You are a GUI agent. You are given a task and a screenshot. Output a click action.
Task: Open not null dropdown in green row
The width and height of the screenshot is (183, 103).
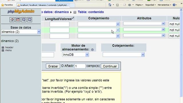click(x=174, y=30)
